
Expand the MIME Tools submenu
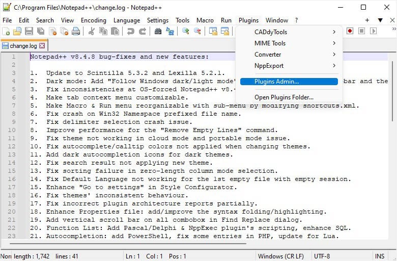click(x=289, y=43)
